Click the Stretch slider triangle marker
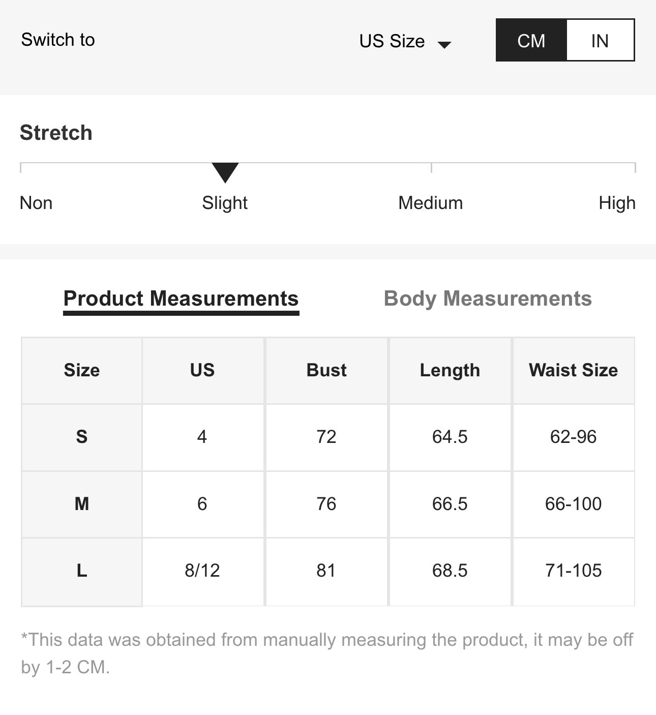The width and height of the screenshot is (656, 715). pos(225,172)
